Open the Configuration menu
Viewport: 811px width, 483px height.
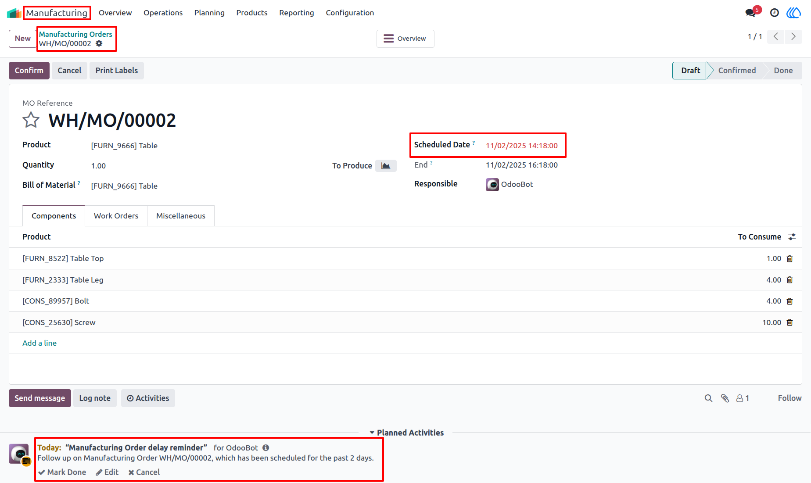click(x=350, y=13)
